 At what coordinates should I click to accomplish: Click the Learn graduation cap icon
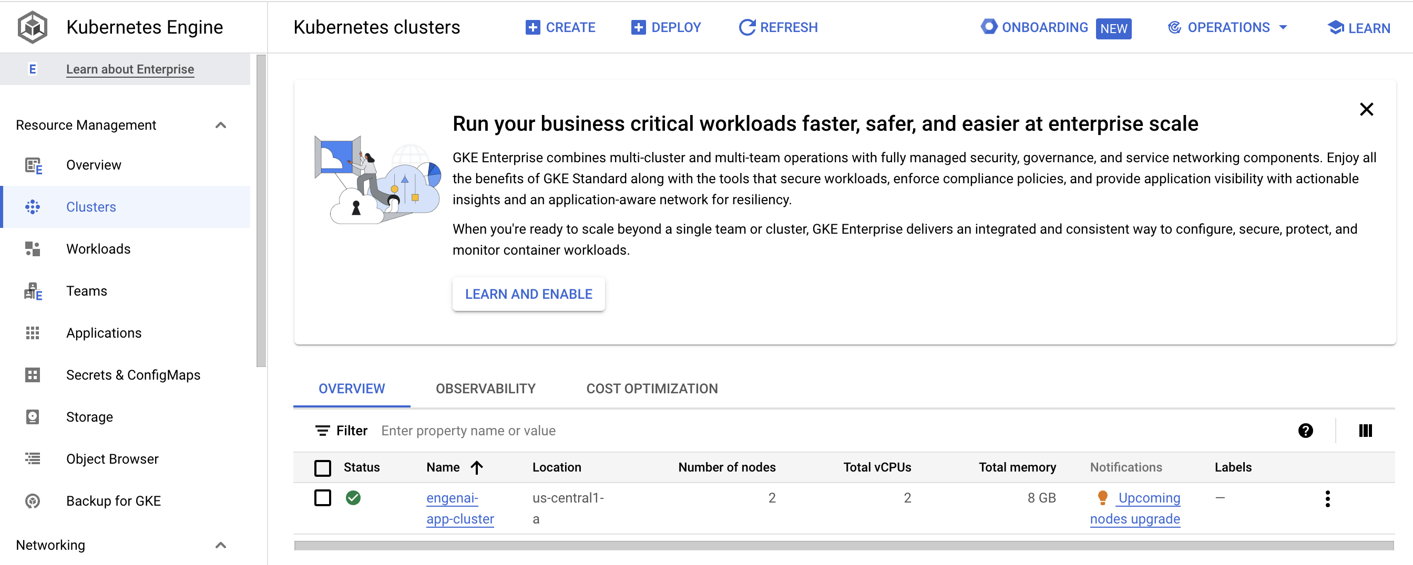click(x=1335, y=27)
